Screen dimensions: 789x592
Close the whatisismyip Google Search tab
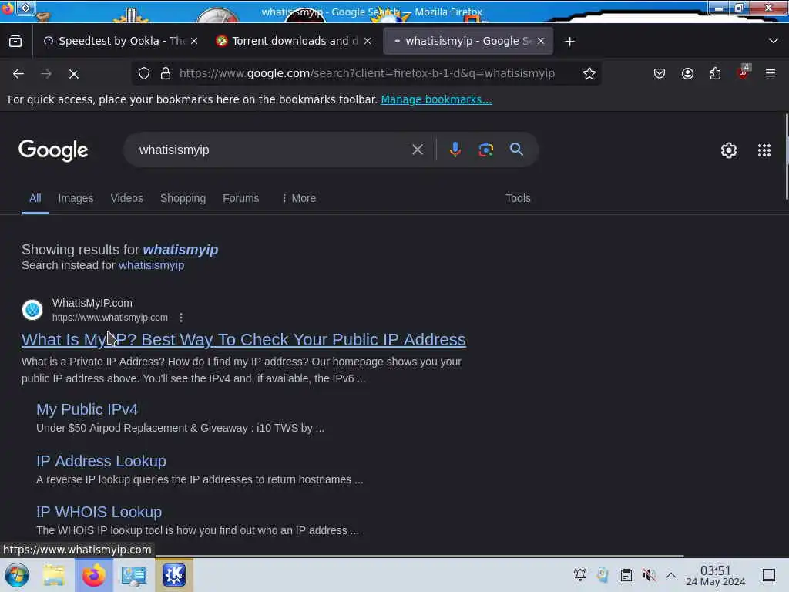click(541, 42)
